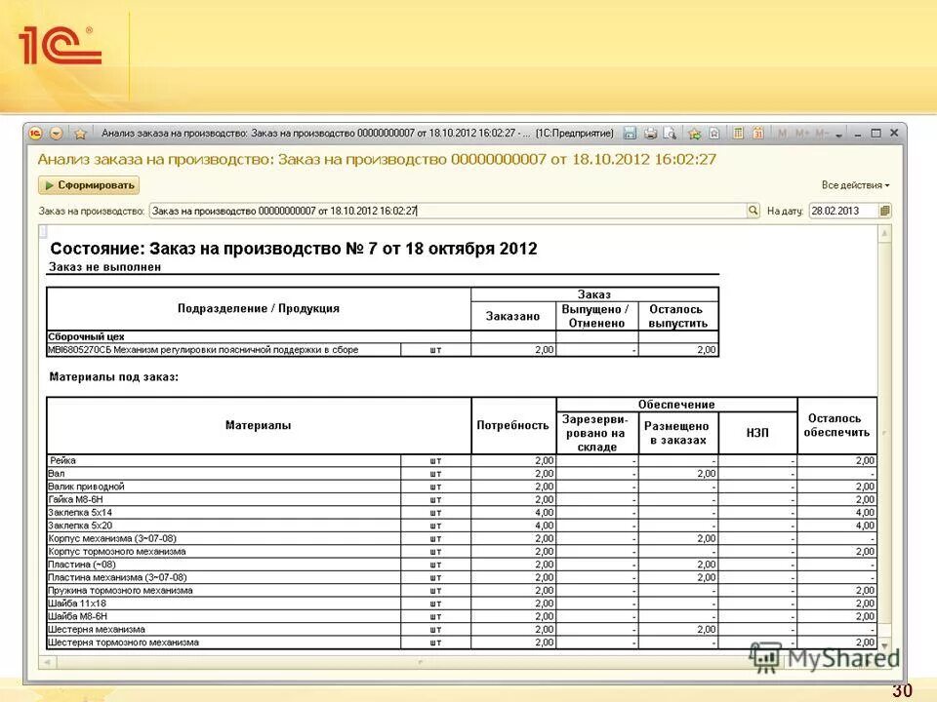Click into the Заказ на производство input field

[448, 211]
